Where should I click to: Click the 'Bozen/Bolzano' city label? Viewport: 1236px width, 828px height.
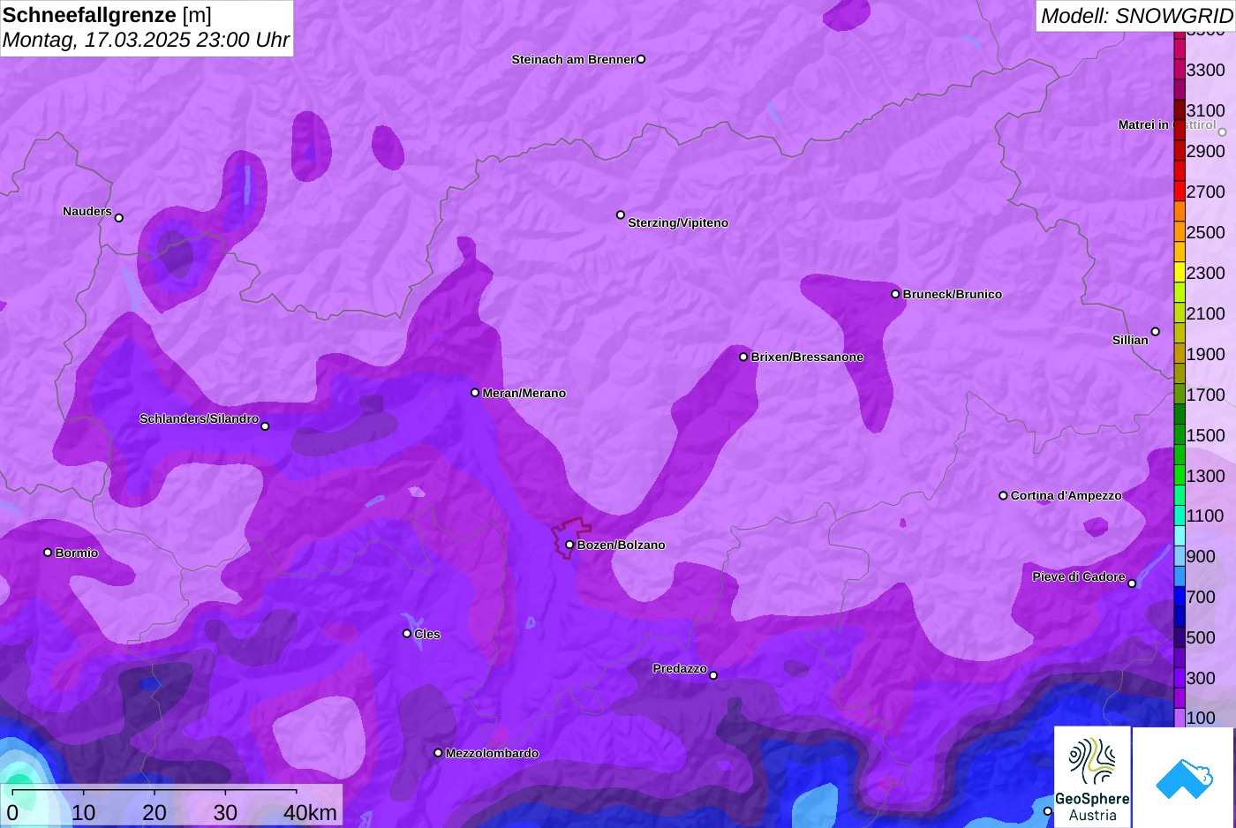click(622, 545)
